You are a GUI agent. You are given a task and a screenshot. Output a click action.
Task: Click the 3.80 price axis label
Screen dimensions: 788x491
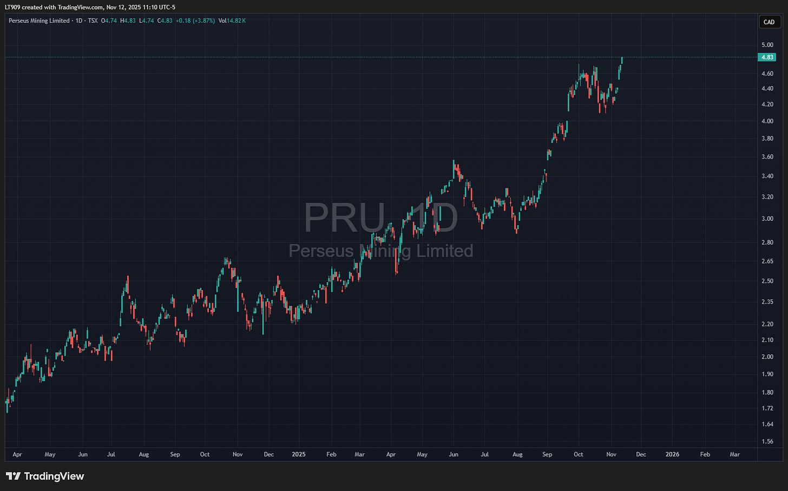tap(767, 139)
